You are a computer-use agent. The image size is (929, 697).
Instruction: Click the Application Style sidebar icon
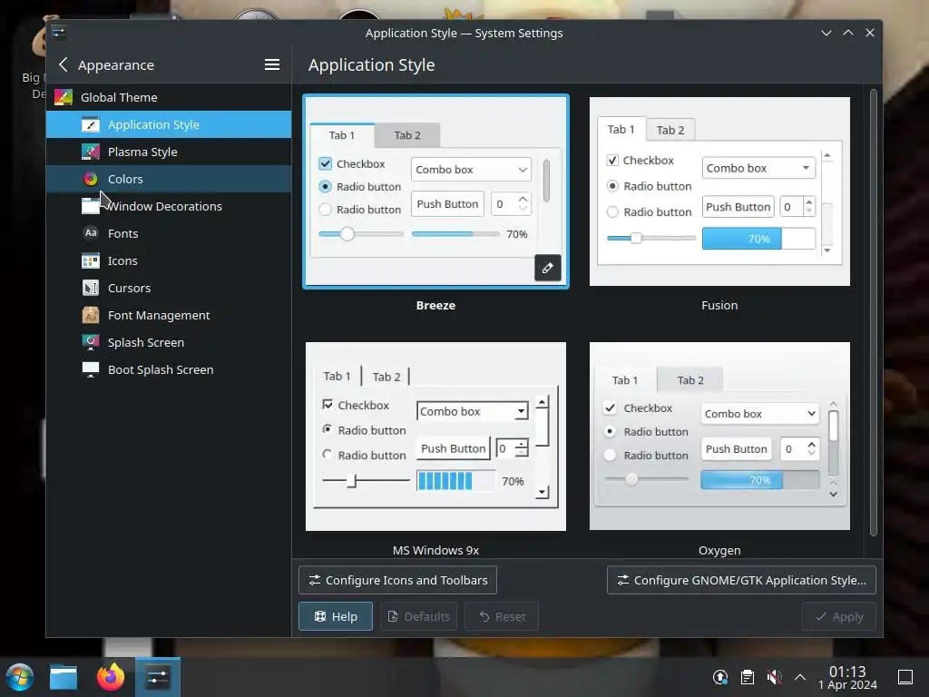(90, 124)
